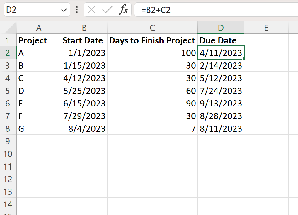Select column E header

pyautogui.click(x=266, y=28)
